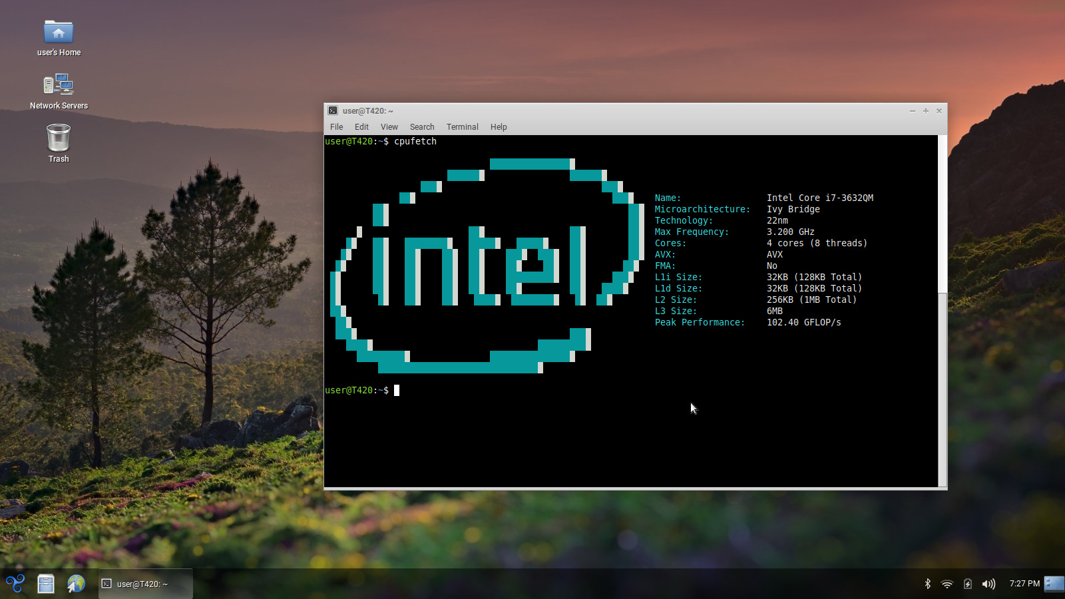Open the Edit menu in terminal

click(x=361, y=126)
